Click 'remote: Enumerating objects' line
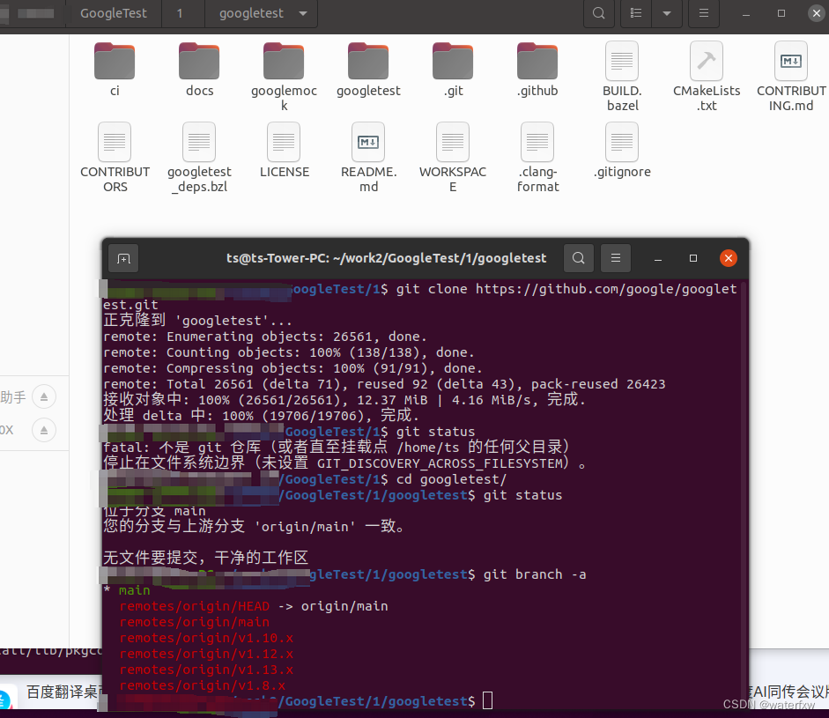 click(265, 337)
